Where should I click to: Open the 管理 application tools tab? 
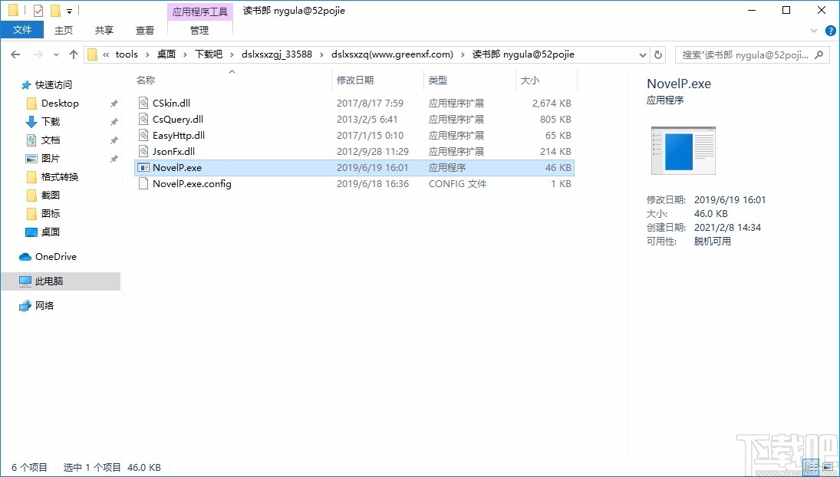pos(199,30)
